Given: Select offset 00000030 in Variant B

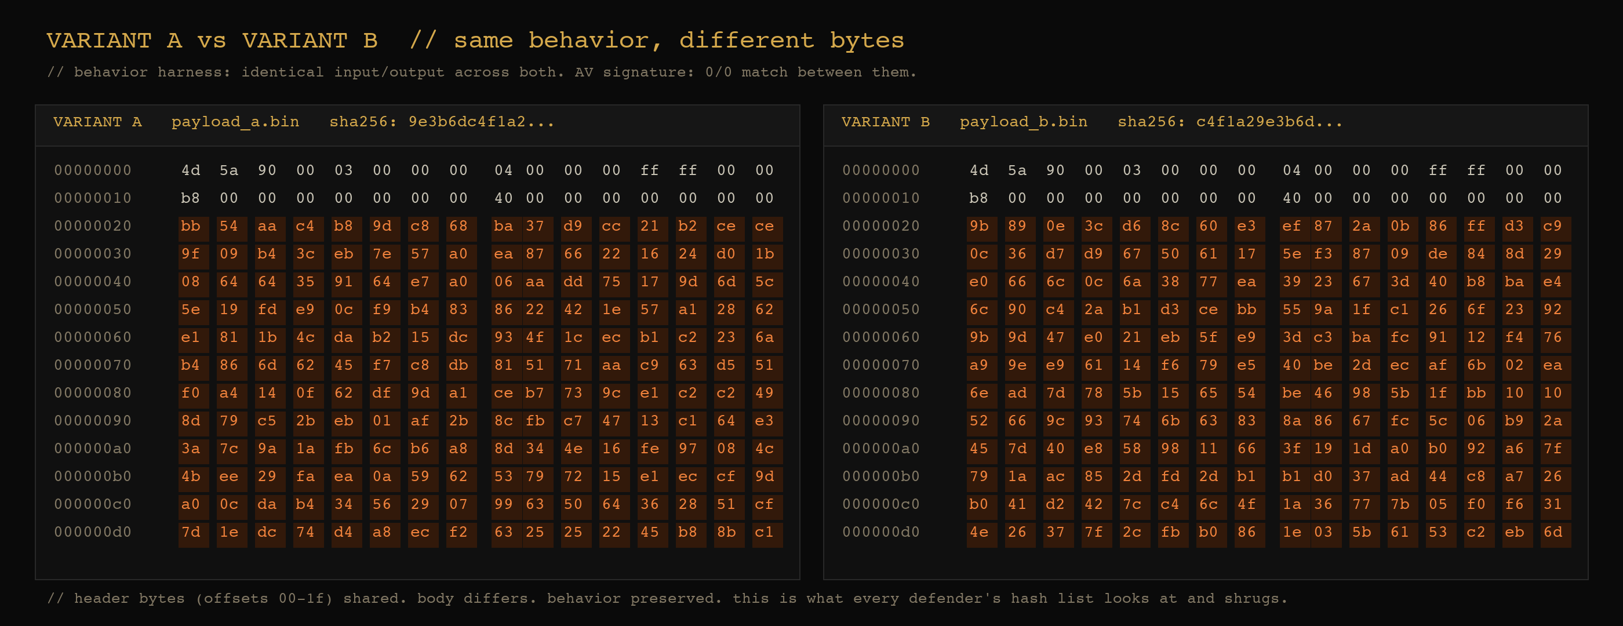Looking at the screenshot, I should (881, 254).
